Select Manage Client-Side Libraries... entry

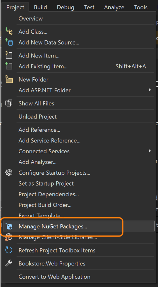(79, 237)
